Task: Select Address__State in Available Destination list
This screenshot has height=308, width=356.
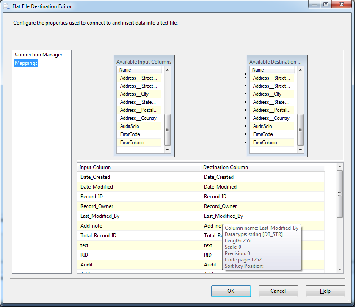Action: coord(272,102)
